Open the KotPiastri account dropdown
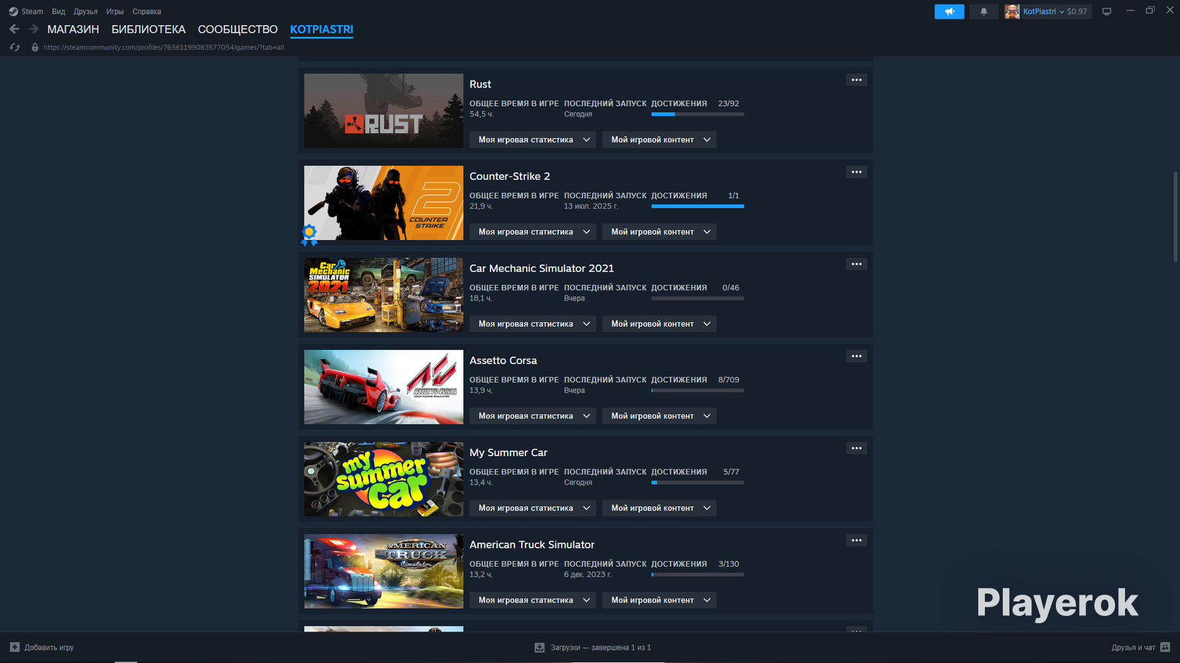Viewport: 1180px width, 663px height. pyautogui.click(x=1043, y=11)
